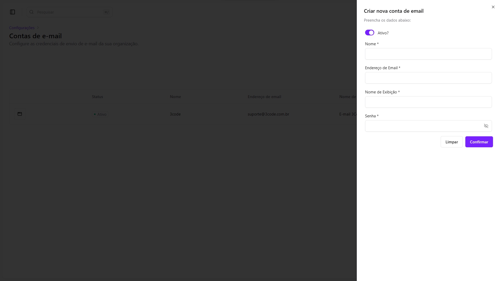This screenshot has height=281, width=500.
Task: Click the Configurações breadcrumb link
Action: [x=22, y=28]
